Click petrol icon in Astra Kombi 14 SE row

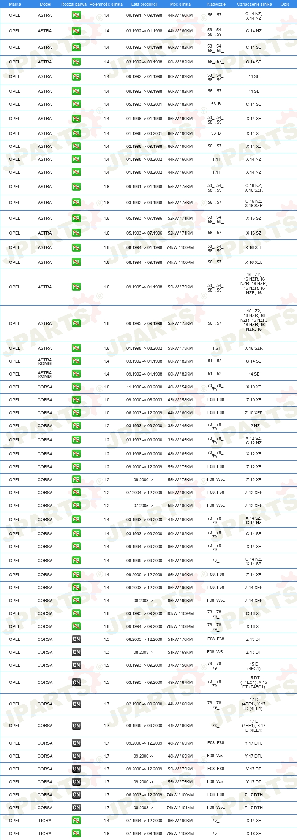(76, 374)
